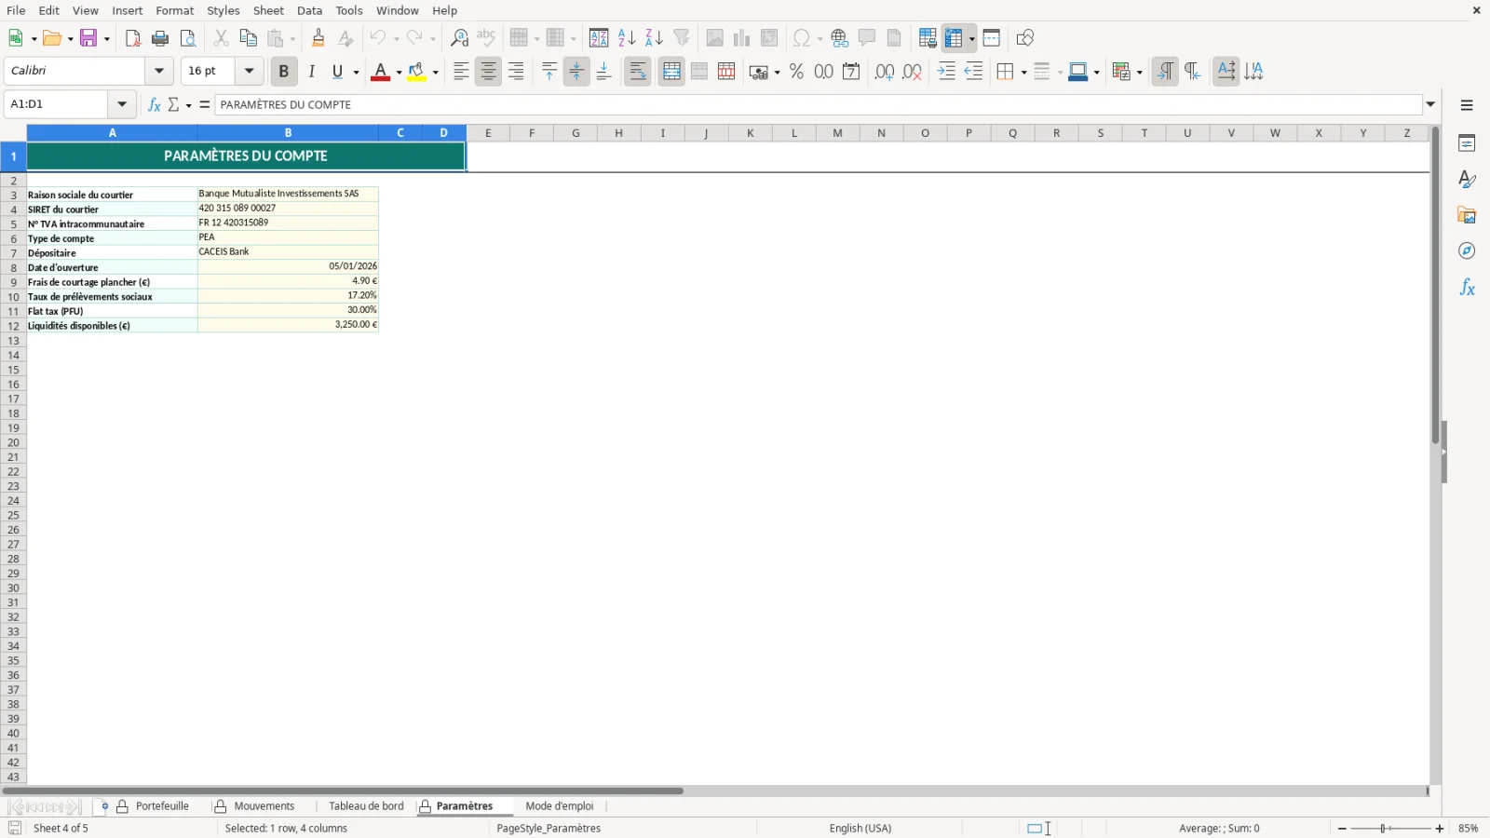The image size is (1490, 838).
Task: Open sidebar Properties panel
Action: (1467, 143)
